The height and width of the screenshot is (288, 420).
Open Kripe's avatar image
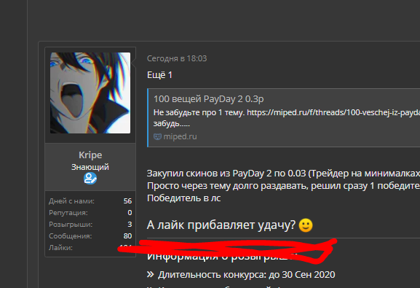(x=90, y=93)
